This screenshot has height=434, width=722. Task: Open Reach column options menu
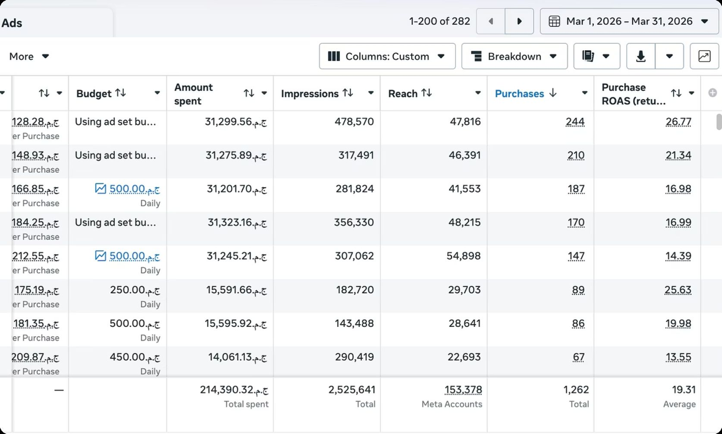click(477, 93)
